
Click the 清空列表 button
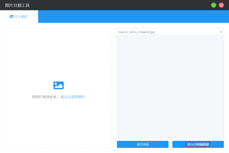tap(143, 144)
